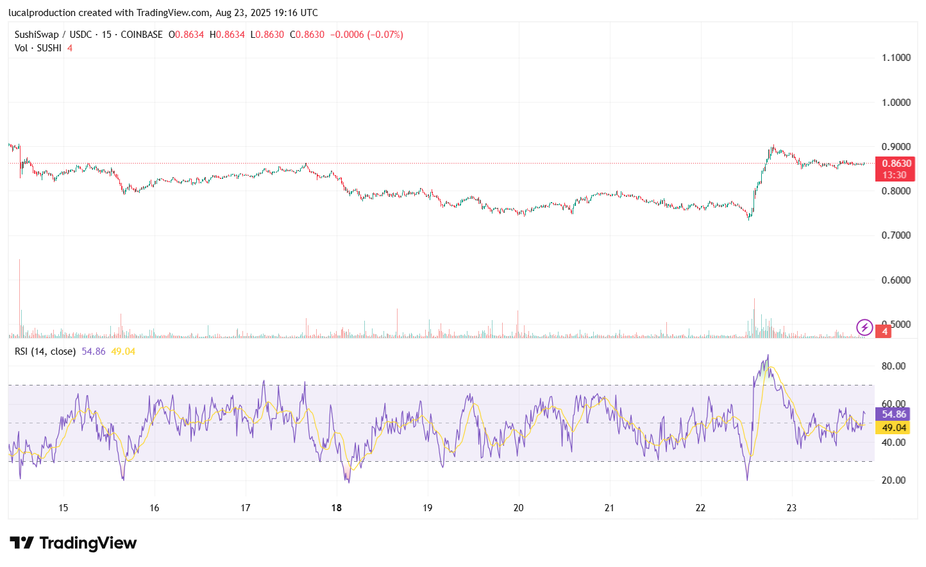Click the high value H0.8634
Image resolution: width=926 pixels, height=567 pixels.
click(x=227, y=35)
